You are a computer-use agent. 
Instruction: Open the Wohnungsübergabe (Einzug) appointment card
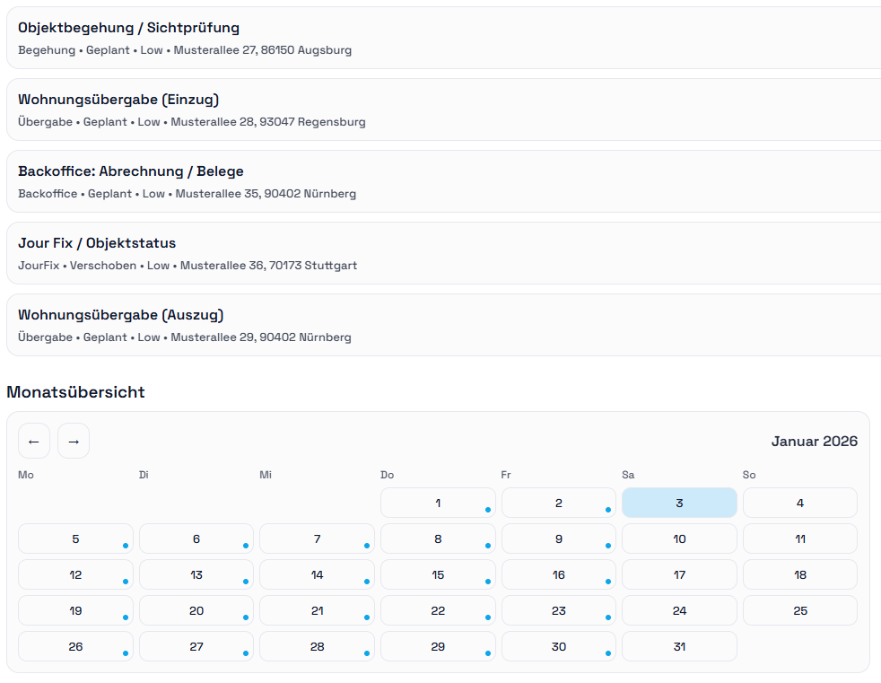tap(443, 109)
